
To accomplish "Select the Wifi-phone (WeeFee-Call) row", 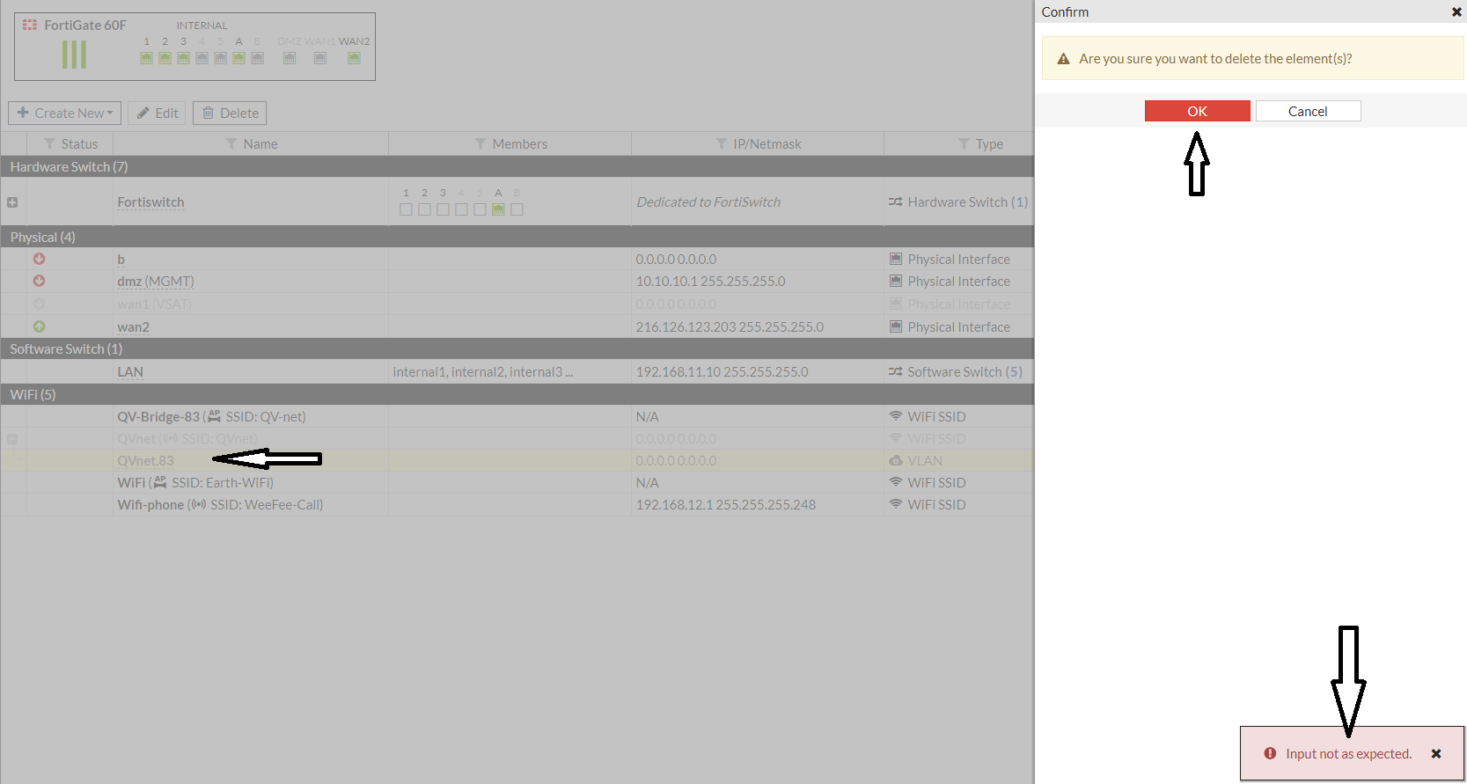I will (517, 504).
